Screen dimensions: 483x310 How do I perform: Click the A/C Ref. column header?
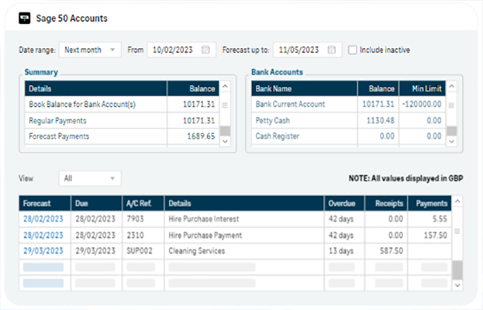144,204
